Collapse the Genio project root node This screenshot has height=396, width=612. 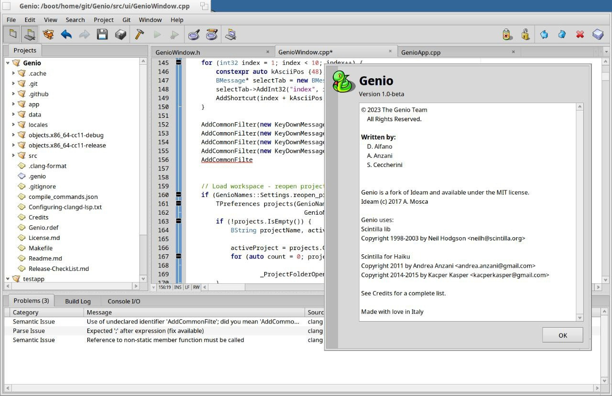8,63
